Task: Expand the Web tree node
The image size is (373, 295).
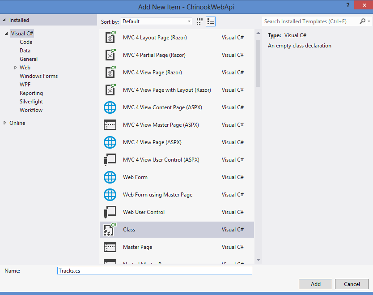Action: 15,68
